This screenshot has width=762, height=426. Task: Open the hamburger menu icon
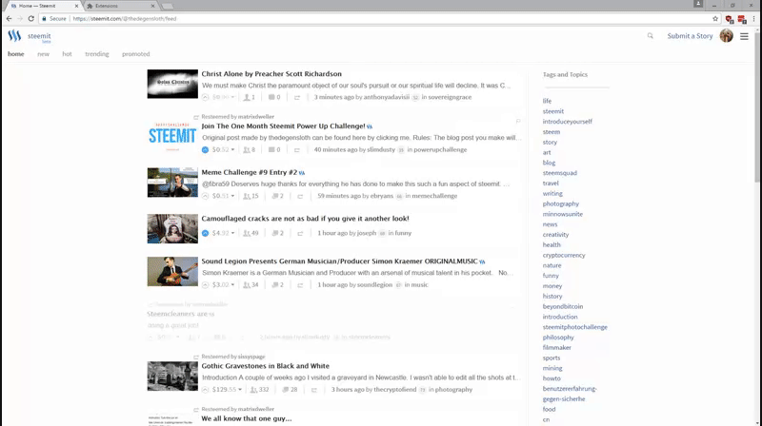[744, 36]
